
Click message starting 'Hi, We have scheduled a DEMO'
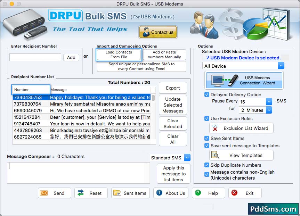click(x=100, y=110)
